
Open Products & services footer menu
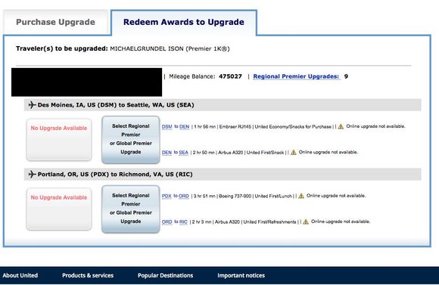tap(88, 275)
